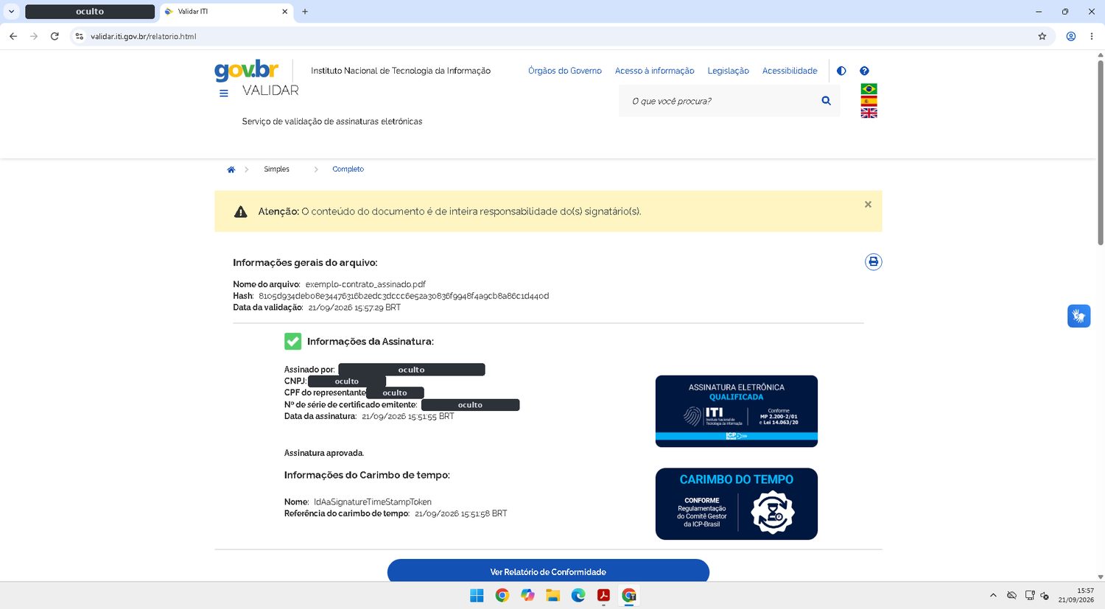Click Ver Relatório de Conformidade button
Viewport: 1105px width, 609px height.
coord(548,571)
